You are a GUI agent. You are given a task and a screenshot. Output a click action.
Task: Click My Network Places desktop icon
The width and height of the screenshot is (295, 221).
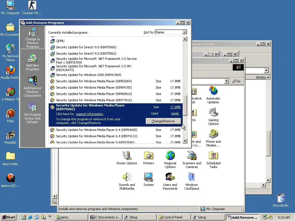[10, 53]
